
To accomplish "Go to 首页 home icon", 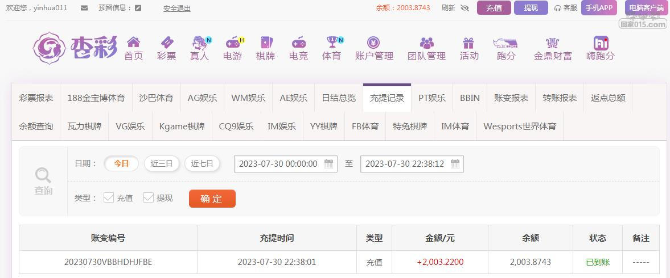I will click(133, 42).
